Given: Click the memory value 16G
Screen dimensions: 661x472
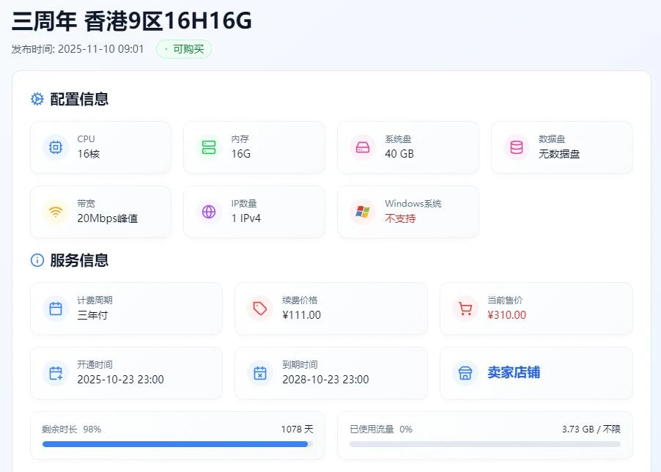Looking at the screenshot, I should (240, 154).
